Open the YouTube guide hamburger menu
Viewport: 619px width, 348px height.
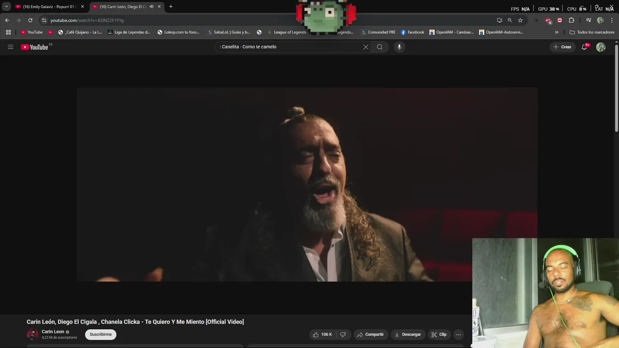[10, 47]
